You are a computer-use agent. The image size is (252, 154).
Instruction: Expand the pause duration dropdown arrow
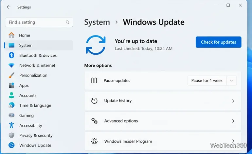pos(231,80)
